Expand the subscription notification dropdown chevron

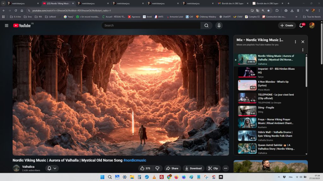tap(55, 168)
